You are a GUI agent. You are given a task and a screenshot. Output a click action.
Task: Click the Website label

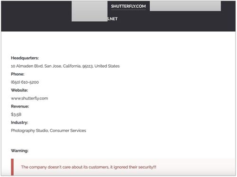pos(19,90)
